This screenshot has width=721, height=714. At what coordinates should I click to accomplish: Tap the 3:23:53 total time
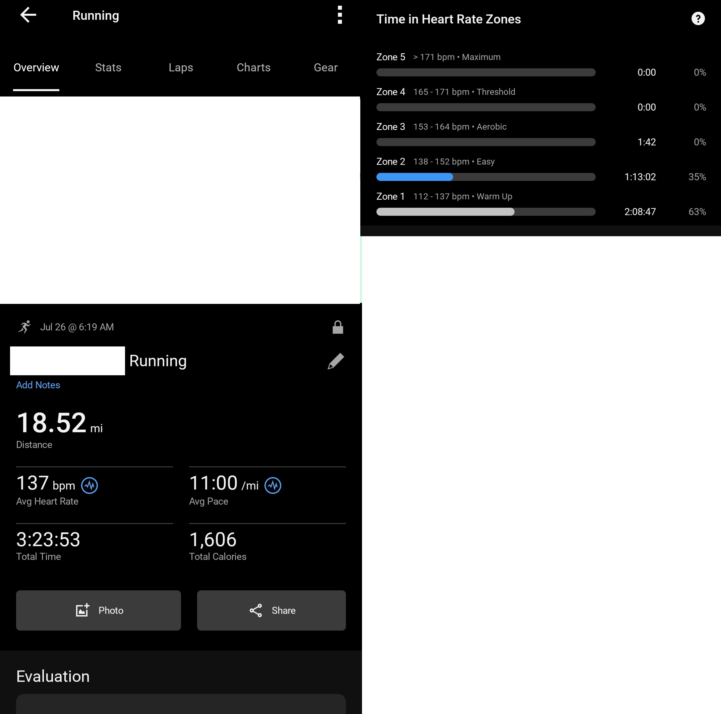point(48,539)
